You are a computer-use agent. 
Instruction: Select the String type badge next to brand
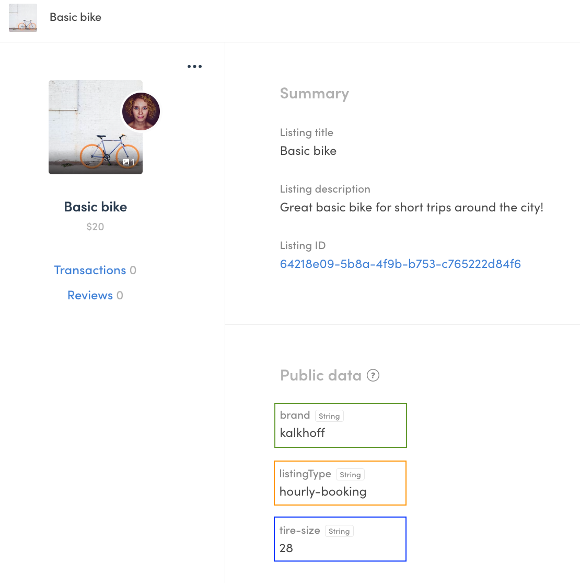click(x=329, y=416)
